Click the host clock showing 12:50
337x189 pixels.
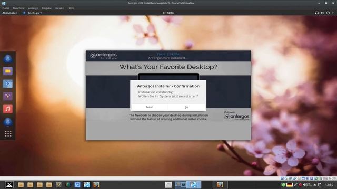pyautogui.click(x=329, y=185)
